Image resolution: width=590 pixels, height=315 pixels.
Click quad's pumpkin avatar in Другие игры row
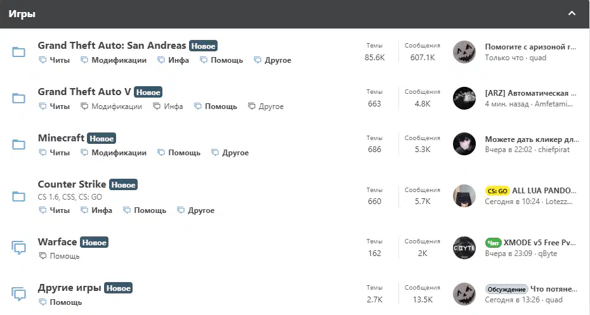[464, 294]
